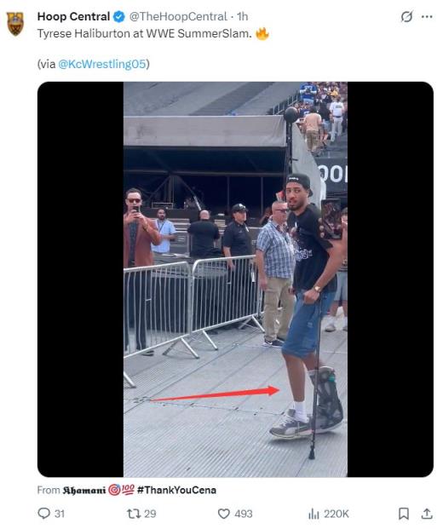
Task: Open the Grok explain icon
Action: pyautogui.click(x=406, y=16)
